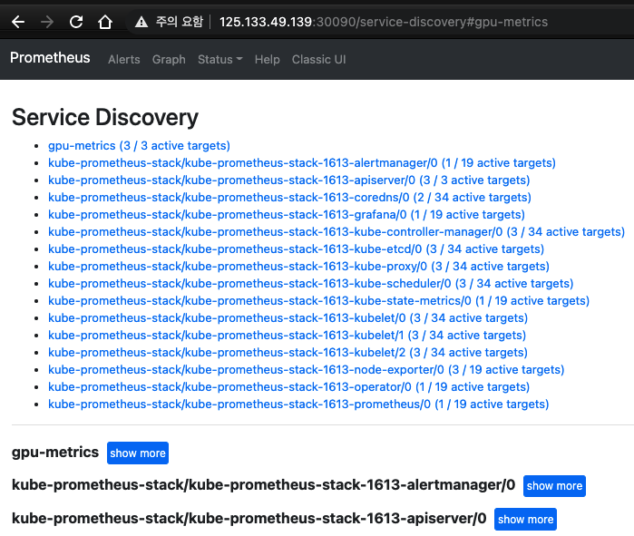Open the Alerts page
Screen dimensions: 634x536
click(x=123, y=60)
